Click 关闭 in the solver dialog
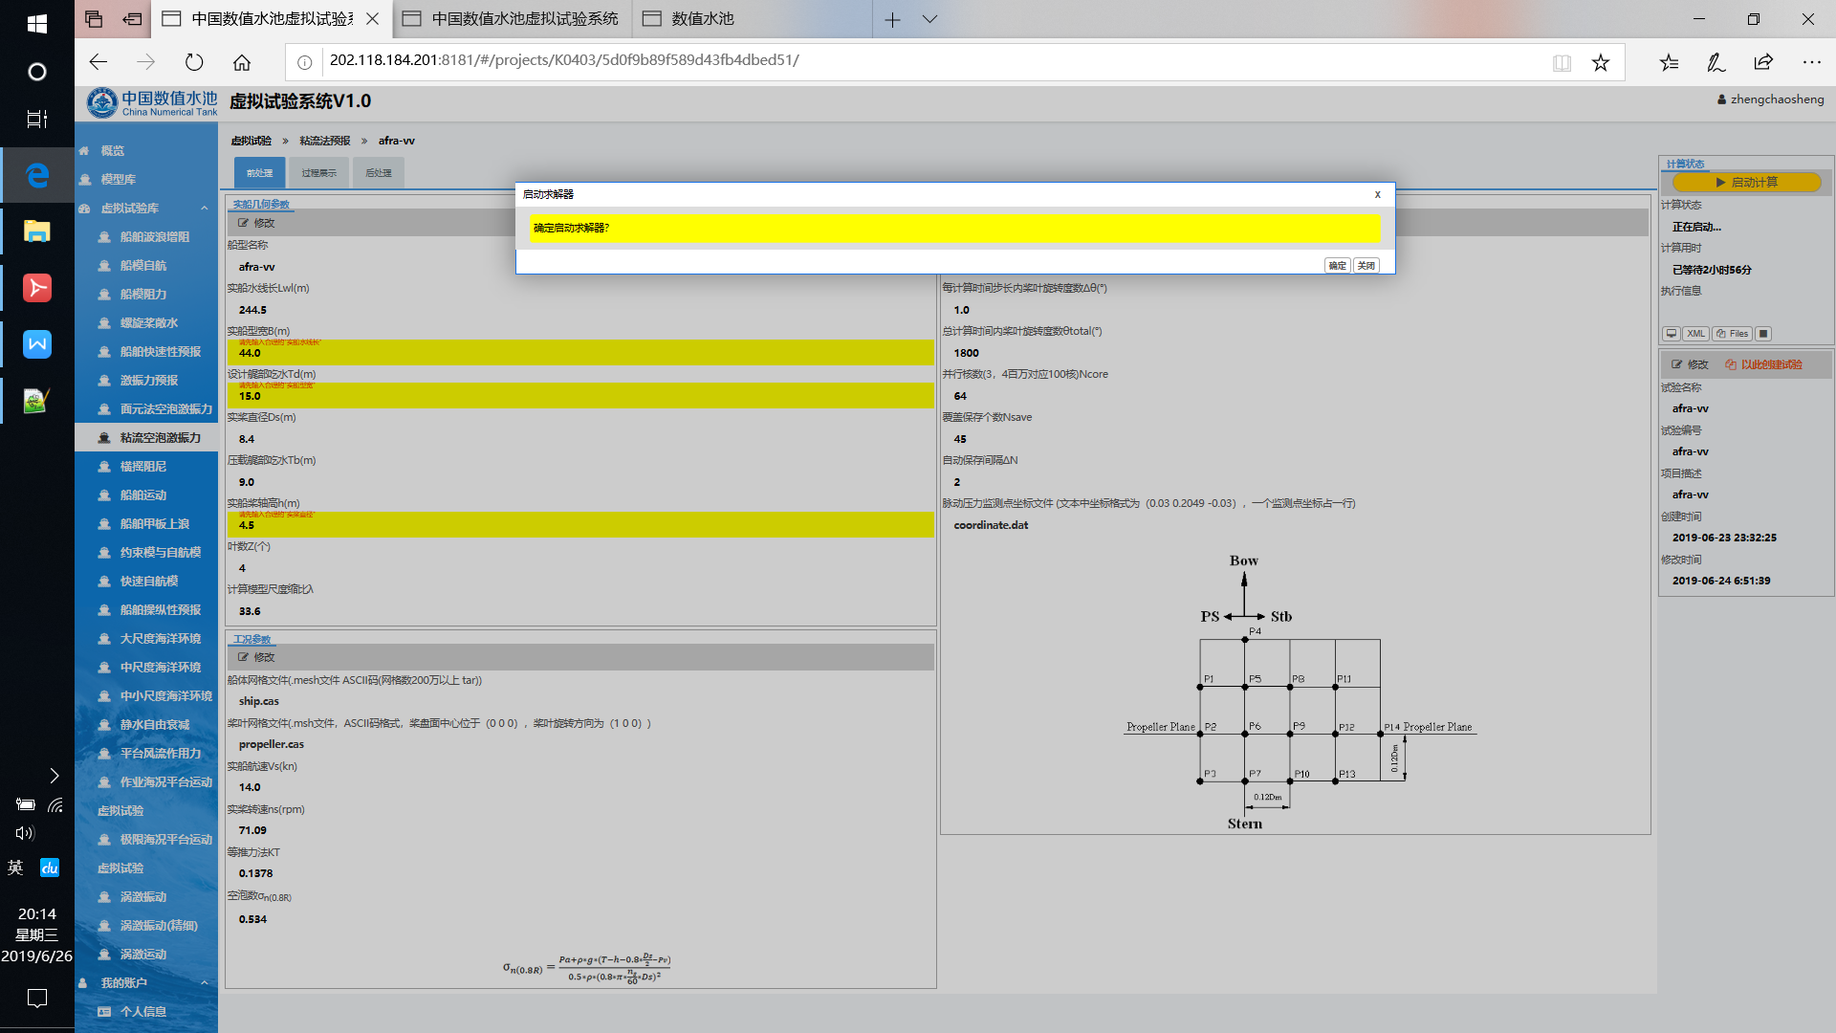 pos(1366,266)
